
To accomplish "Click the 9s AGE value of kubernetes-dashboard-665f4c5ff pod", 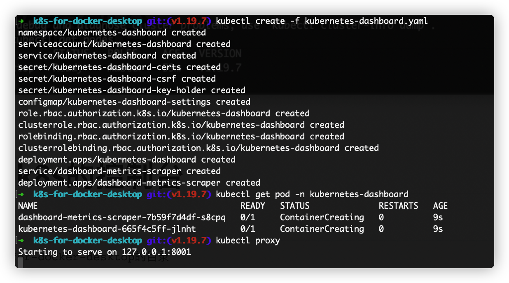I will pos(438,229).
